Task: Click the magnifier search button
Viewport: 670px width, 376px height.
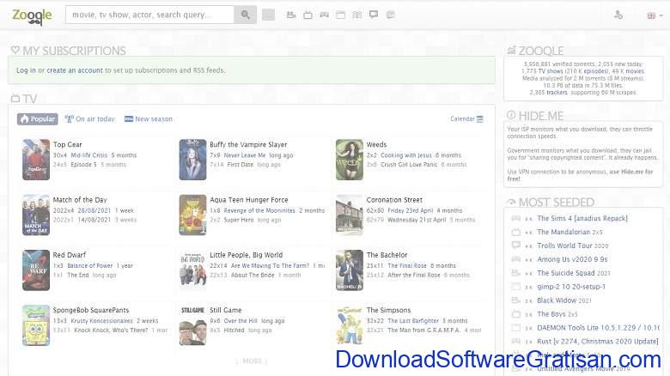Action: coord(246,15)
